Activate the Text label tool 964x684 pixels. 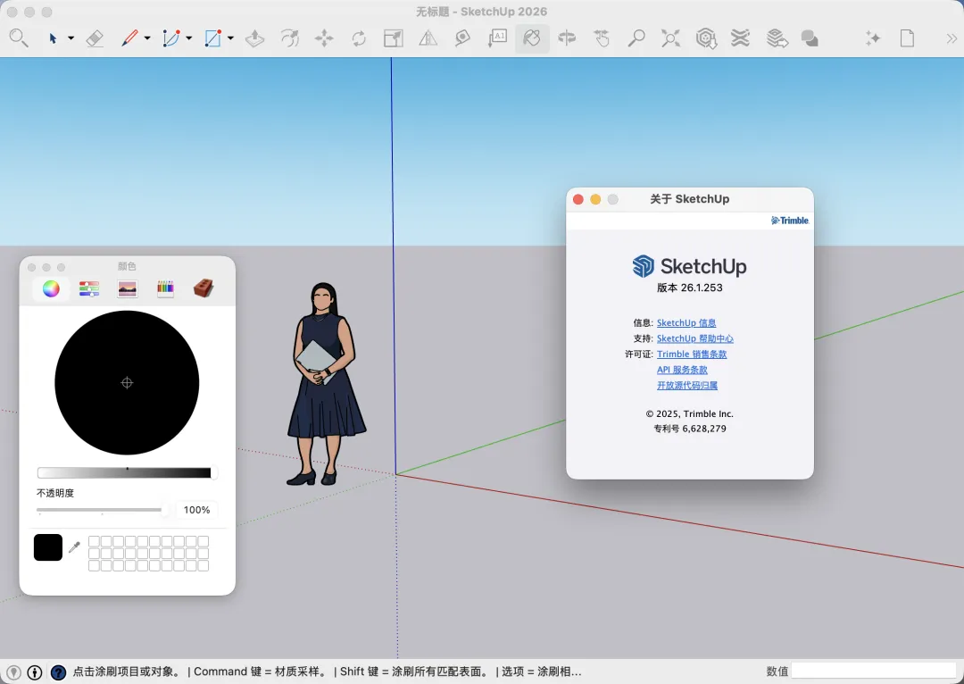point(497,38)
